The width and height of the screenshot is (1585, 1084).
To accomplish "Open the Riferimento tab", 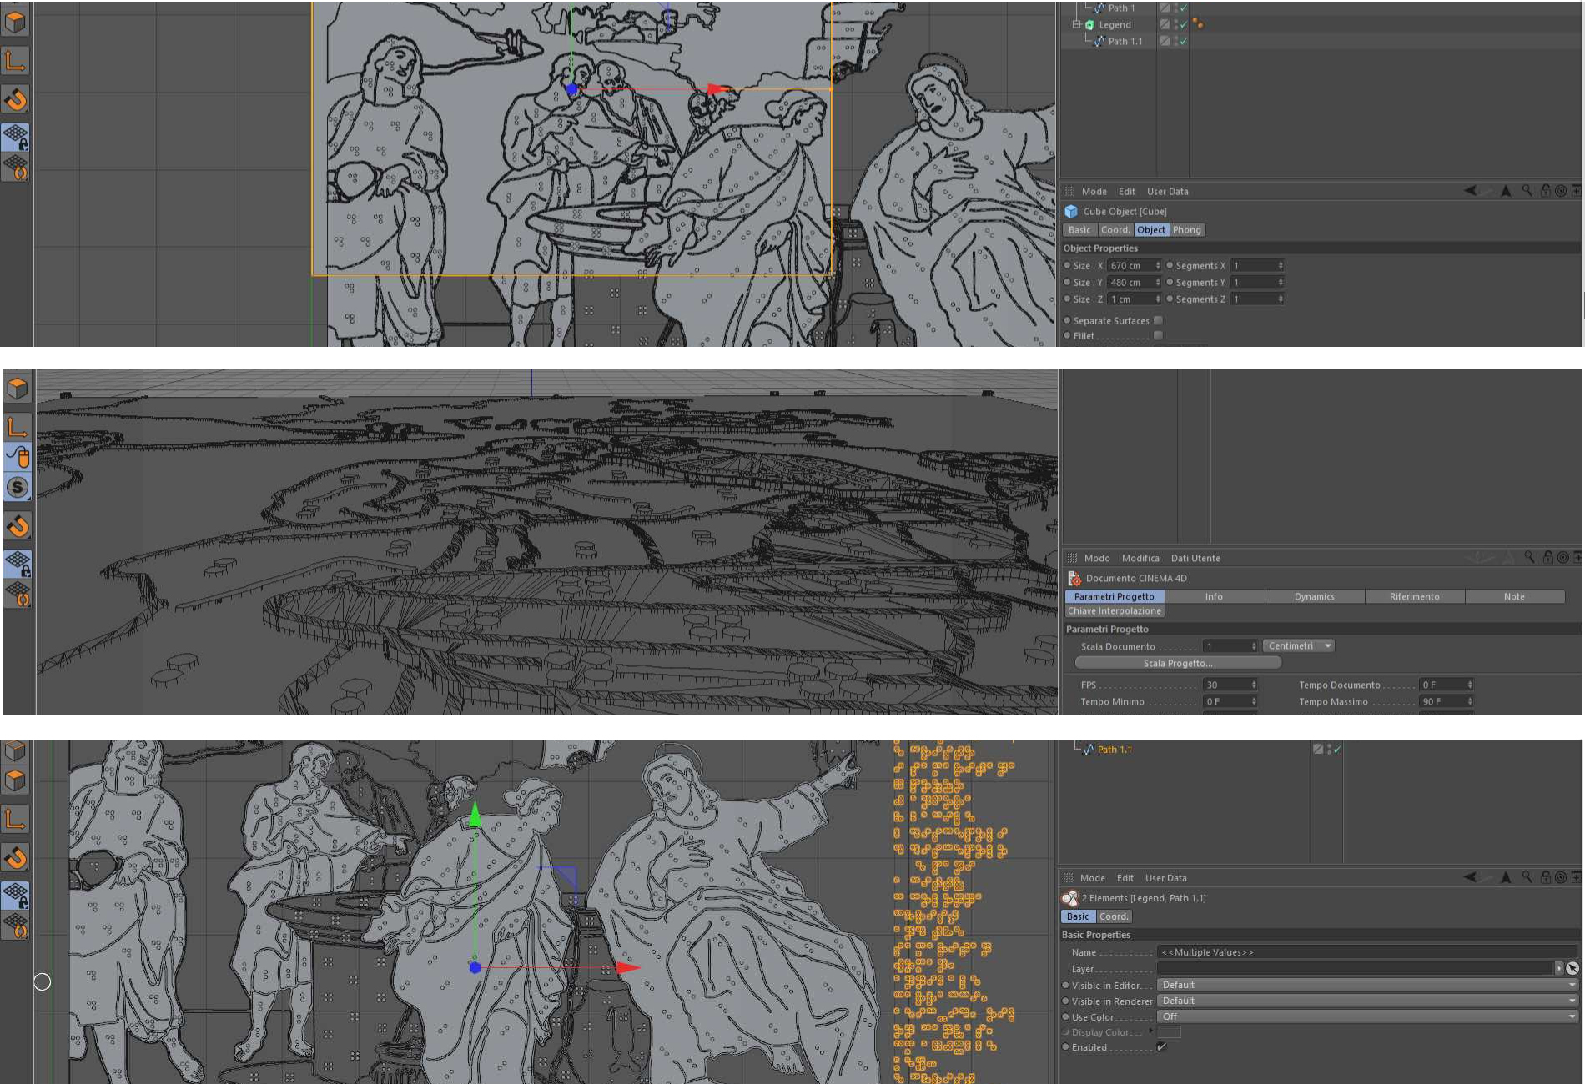I will (1415, 596).
